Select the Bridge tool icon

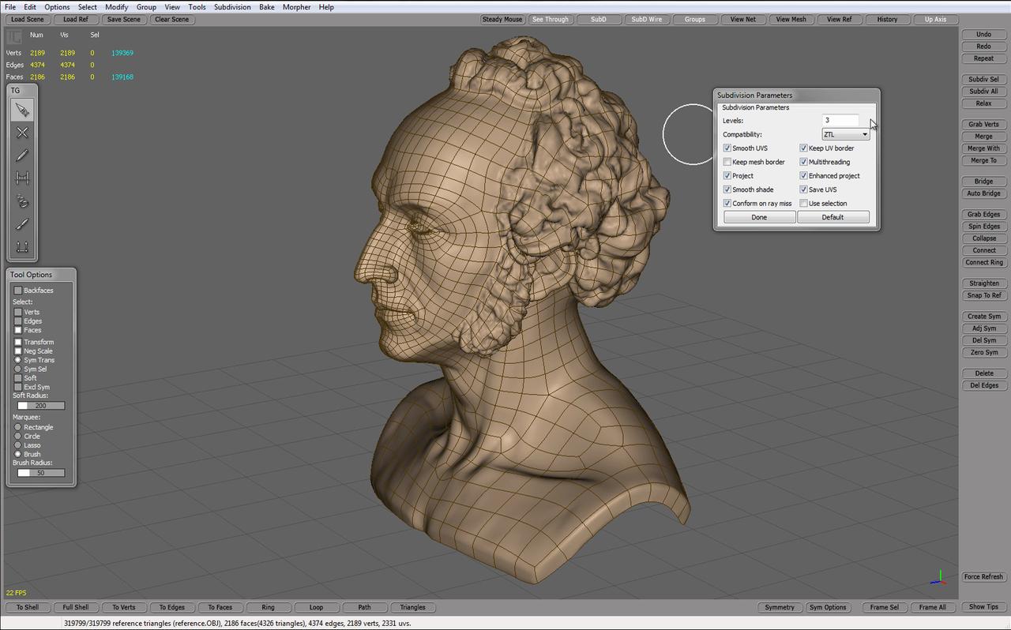22,178
